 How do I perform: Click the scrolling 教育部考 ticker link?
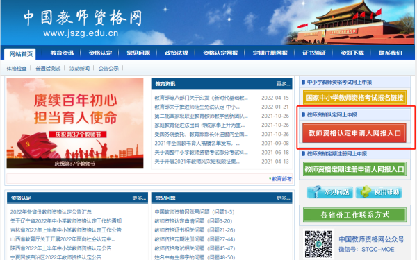click(281, 179)
